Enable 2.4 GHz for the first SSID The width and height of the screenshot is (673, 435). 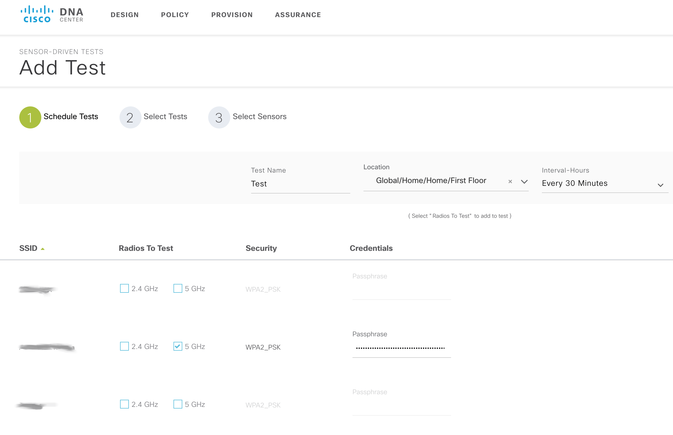point(124,288)
